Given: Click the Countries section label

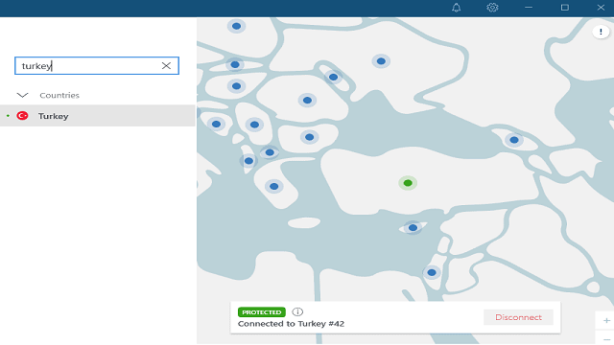Looking at the screenshot, I should (x=59, y=95).
